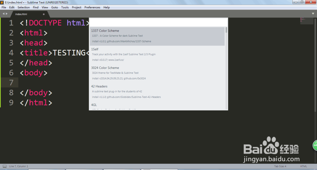Viewport: 317px width, 170px height.
Task: Select 1337 Color Scheme package
Action: 157,36
